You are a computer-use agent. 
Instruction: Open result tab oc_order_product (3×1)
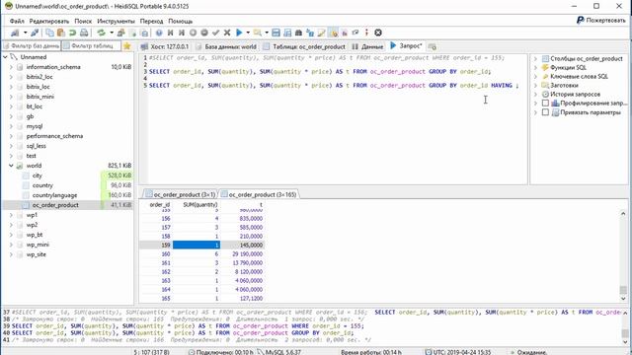click(x=180, y=194)
